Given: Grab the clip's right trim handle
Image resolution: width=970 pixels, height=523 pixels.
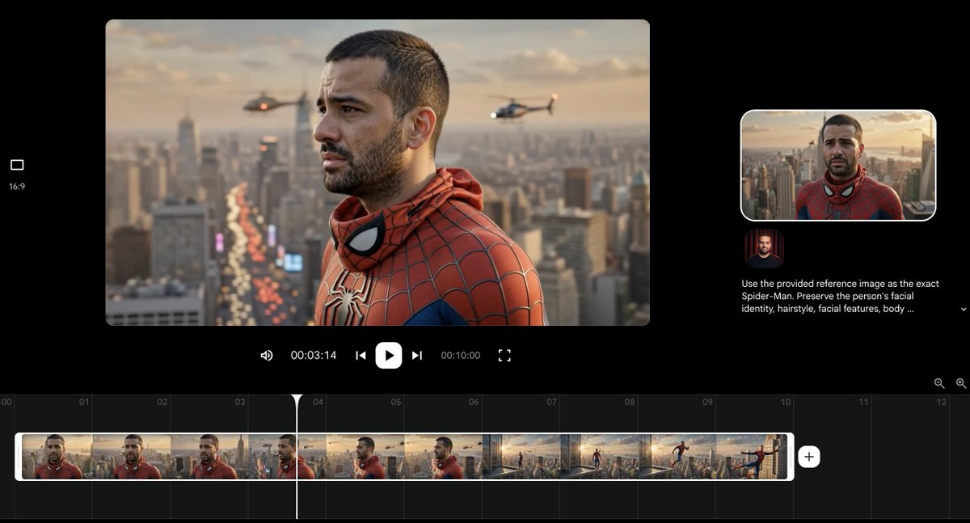Looking at the screenshot, I should (790, 457).
